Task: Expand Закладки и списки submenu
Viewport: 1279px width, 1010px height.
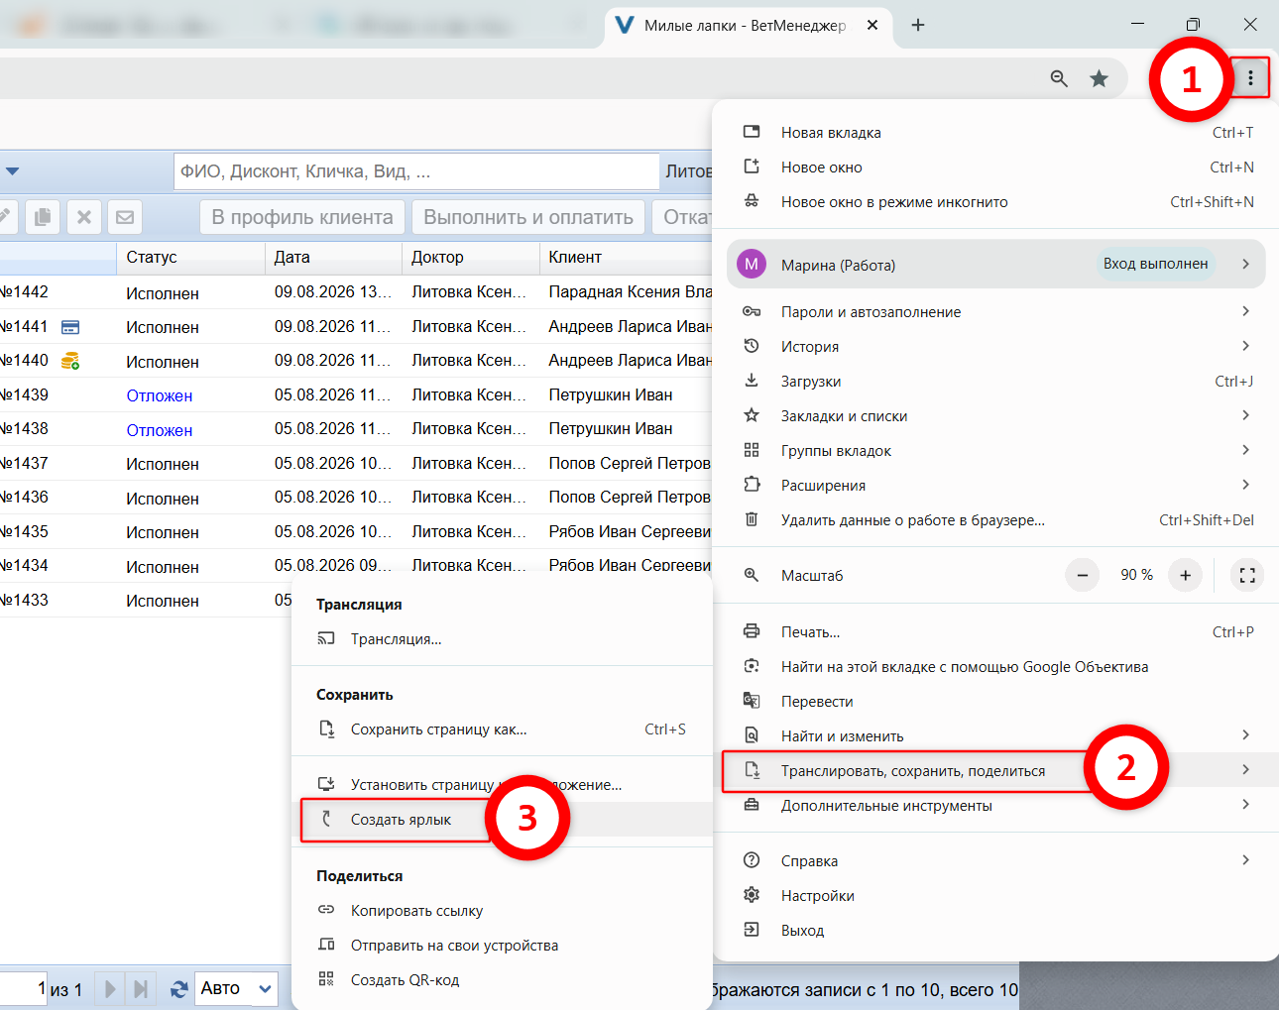Action: pos(995,416)
